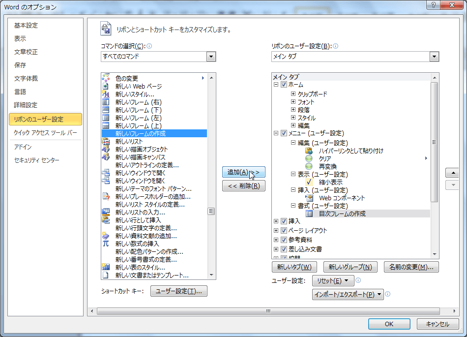Click the ribbon tree vertical scrollbar thumb
This screenshot has height=337, width=467.
pos(435,142)
